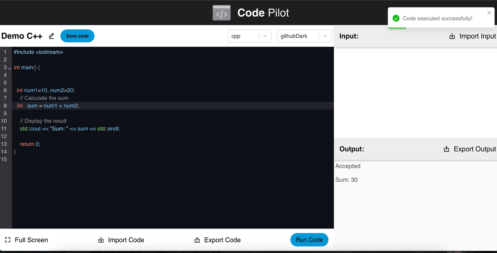Screen dimensions: 497x253
Task: Click line number 8 in the editor
Action: point(5,106)
